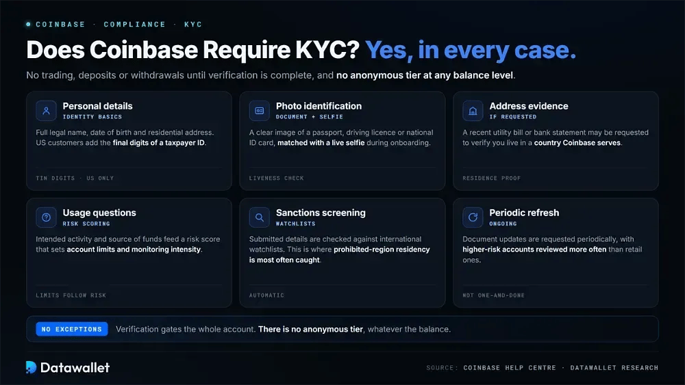Click 'higher-risk accounts reviewed more often'

click(534, 250)
